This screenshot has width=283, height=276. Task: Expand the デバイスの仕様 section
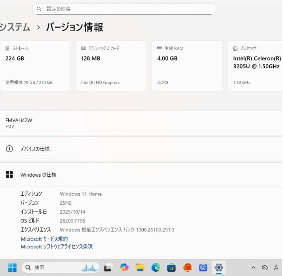pyautogui.click(x=141, y=149)
